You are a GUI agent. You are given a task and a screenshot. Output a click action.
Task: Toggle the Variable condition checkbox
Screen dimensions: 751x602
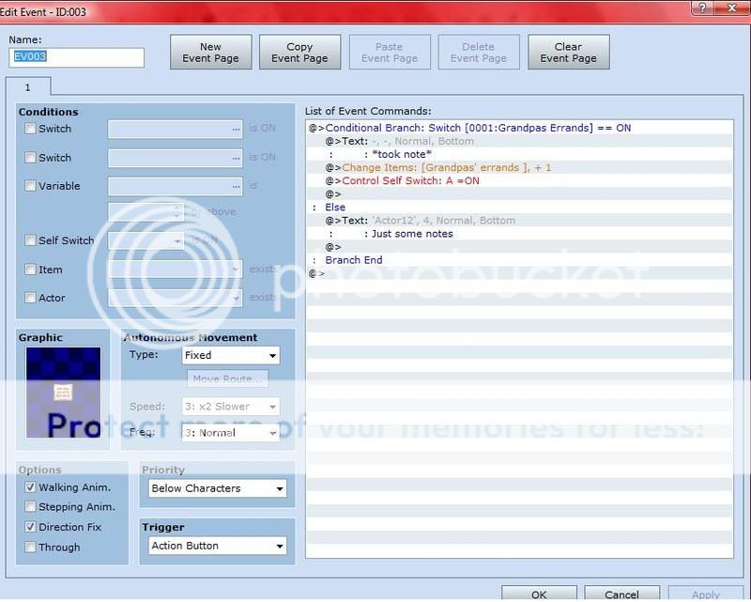pos(31,187)
